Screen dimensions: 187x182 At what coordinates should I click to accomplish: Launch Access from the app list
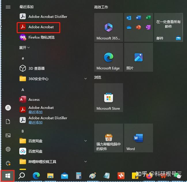(30, 99)
